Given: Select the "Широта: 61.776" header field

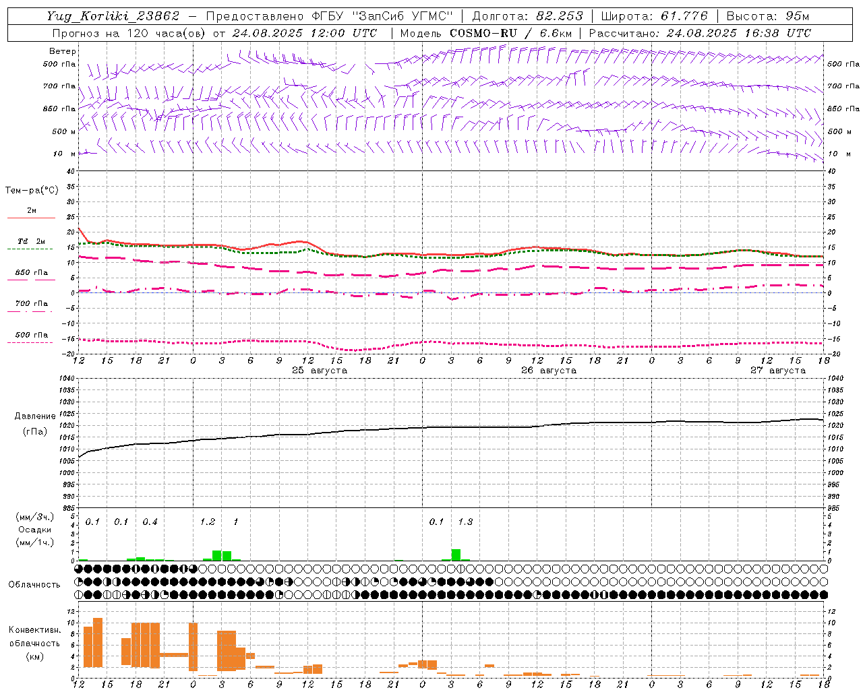Looking at the screenshot, I should (654, 16).
